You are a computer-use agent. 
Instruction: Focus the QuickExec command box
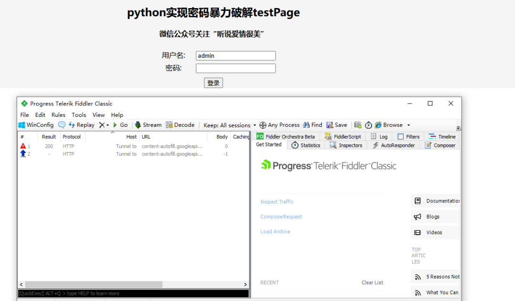tap(133, 293)
